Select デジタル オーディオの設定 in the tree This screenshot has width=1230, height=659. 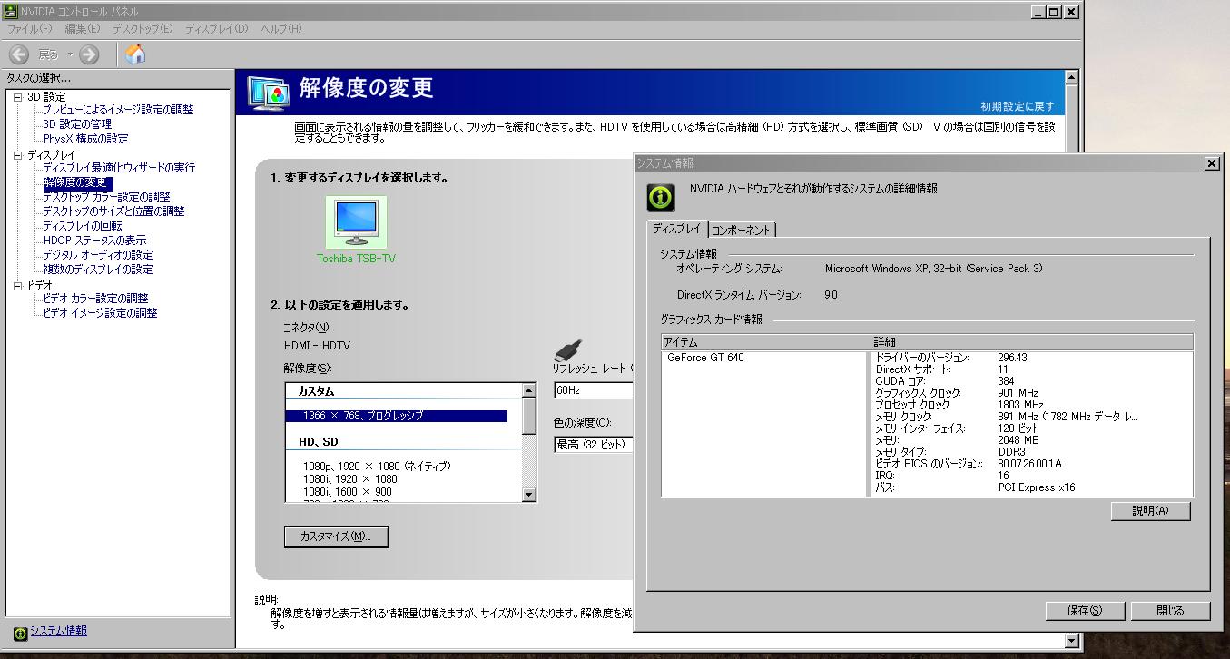point(98,255)
